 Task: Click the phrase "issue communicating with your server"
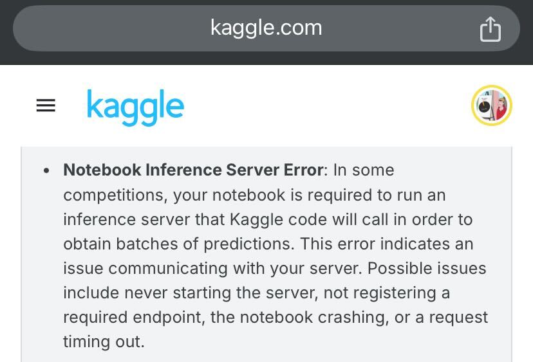tap(210, 268)
